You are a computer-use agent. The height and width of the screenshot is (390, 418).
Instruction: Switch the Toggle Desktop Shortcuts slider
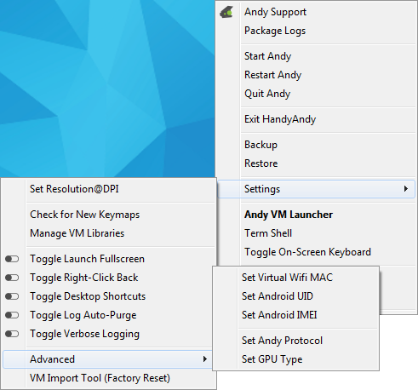(x=12, y=296)
